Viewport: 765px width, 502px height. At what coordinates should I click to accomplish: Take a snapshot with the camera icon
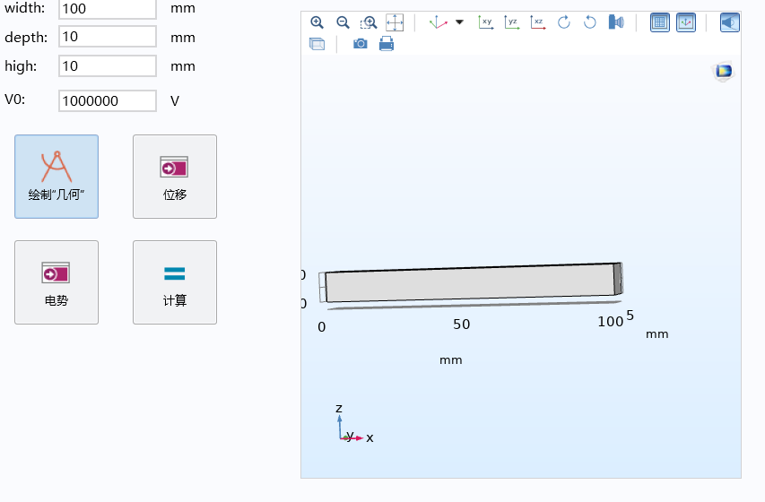[361, 44]
